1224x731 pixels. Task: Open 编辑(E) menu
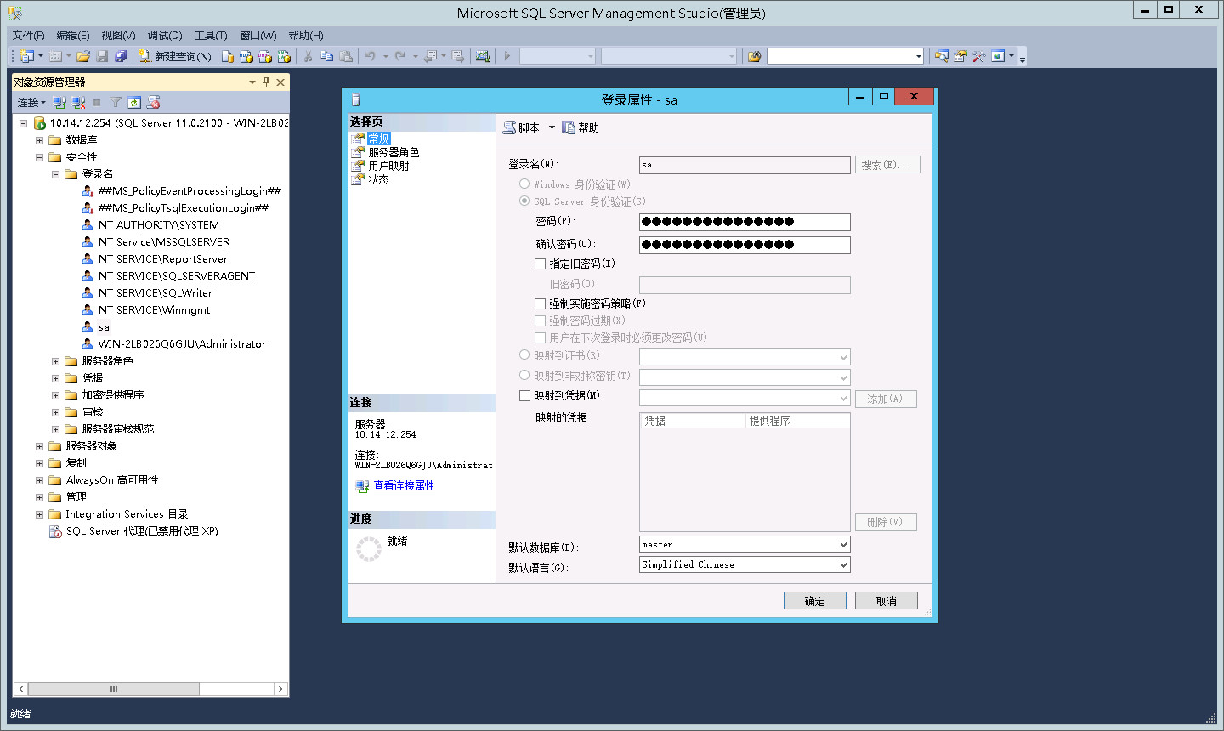click(73, 35)
